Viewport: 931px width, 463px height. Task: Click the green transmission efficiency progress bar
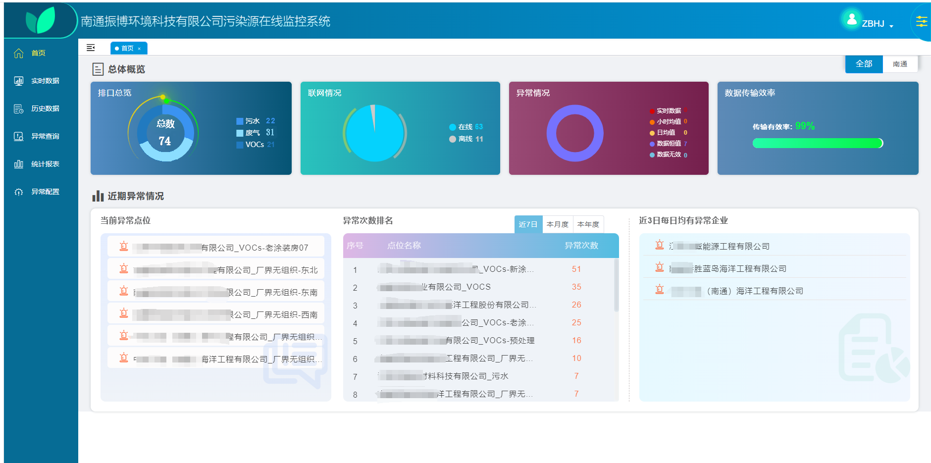tap(817, 143)
